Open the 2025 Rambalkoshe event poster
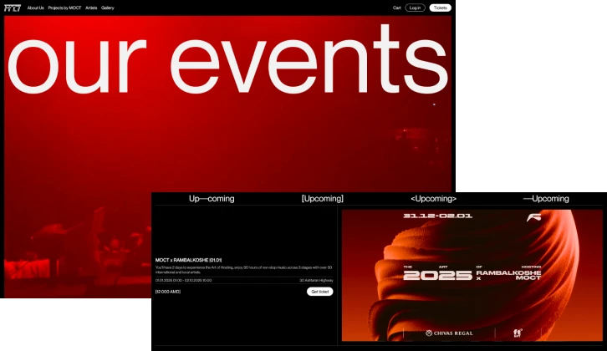 472,275
